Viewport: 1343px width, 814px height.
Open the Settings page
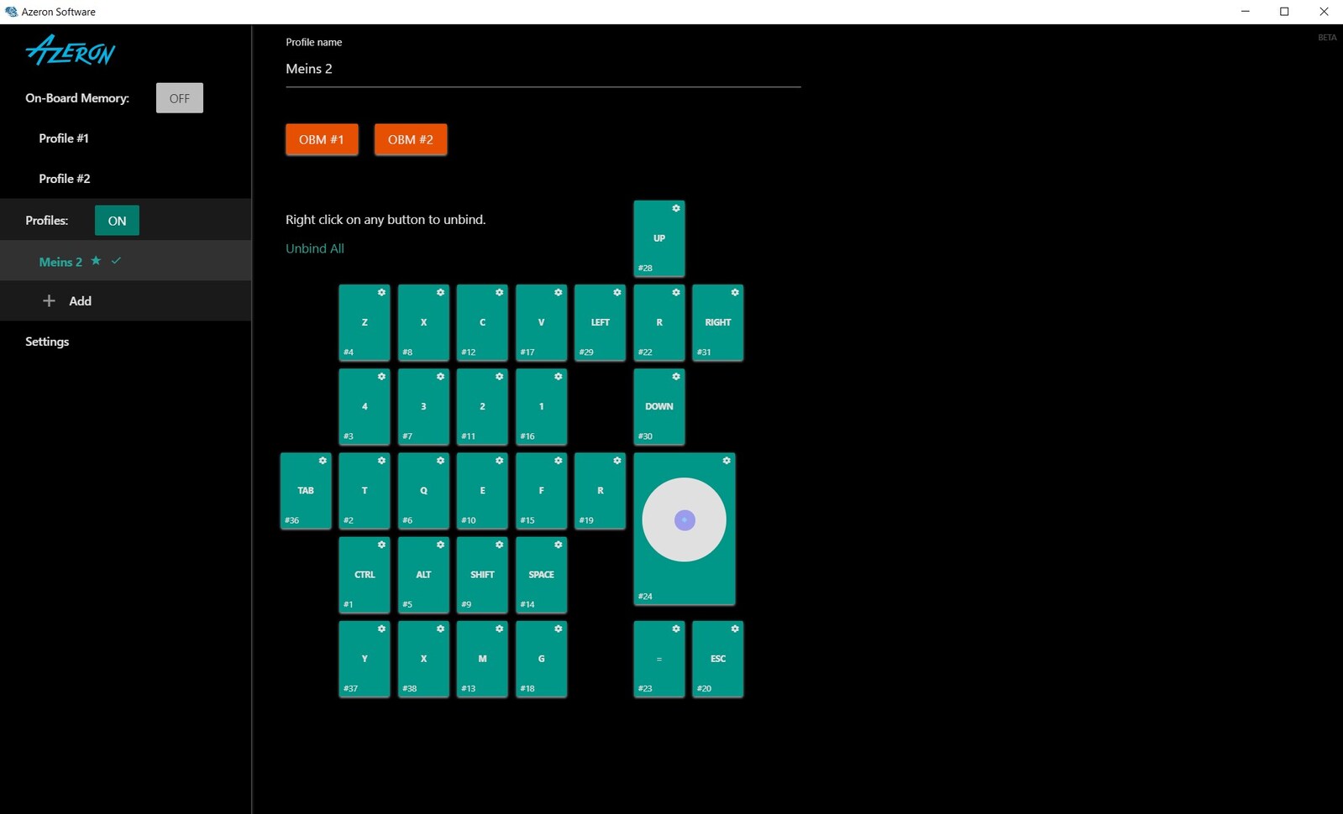(x=47, y=342)
